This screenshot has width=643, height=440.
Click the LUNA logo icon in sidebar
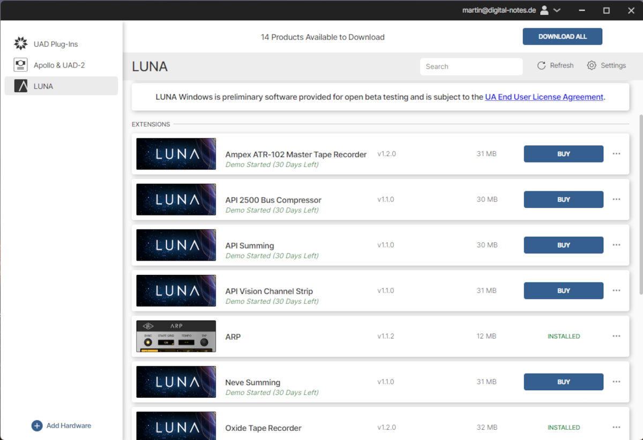tap(20, 86)
